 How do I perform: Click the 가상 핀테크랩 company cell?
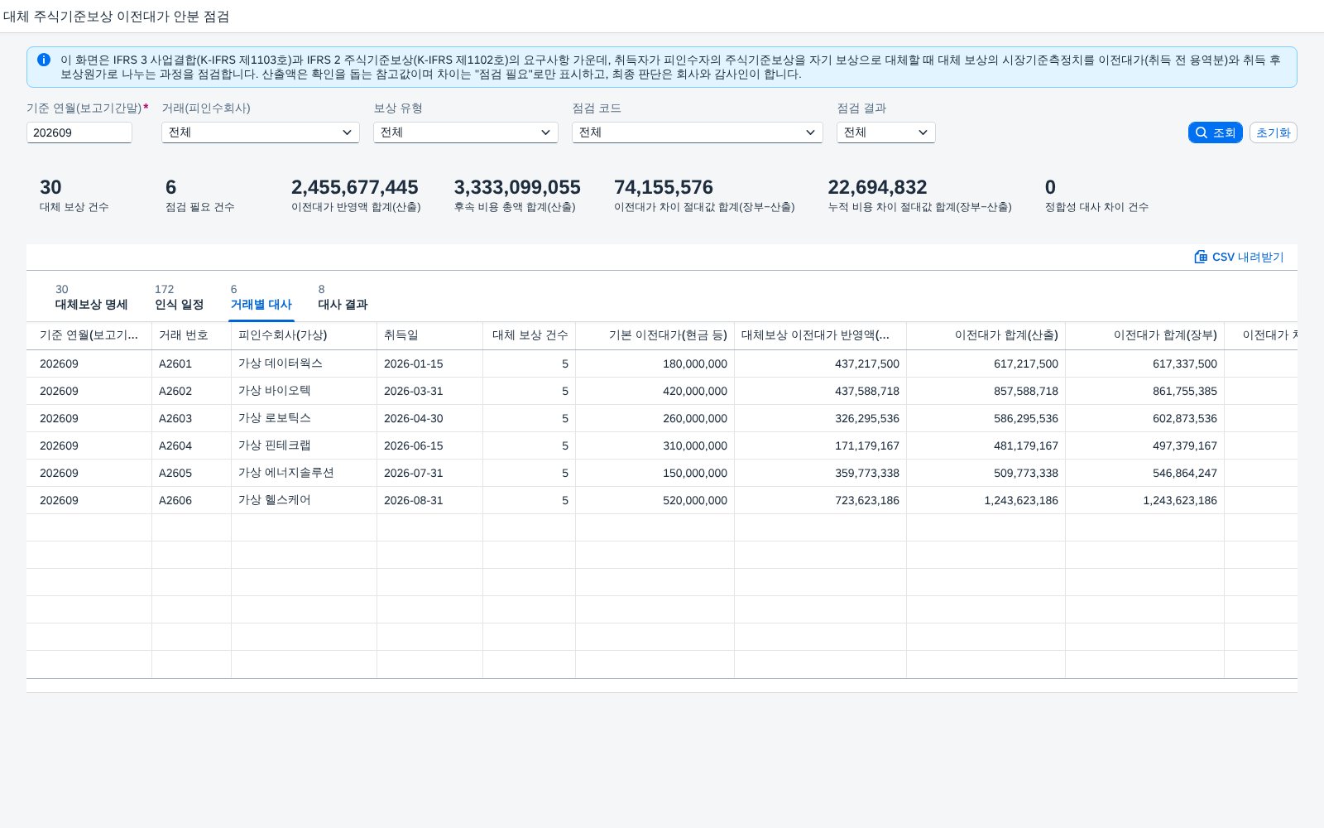tap(304, 445)
